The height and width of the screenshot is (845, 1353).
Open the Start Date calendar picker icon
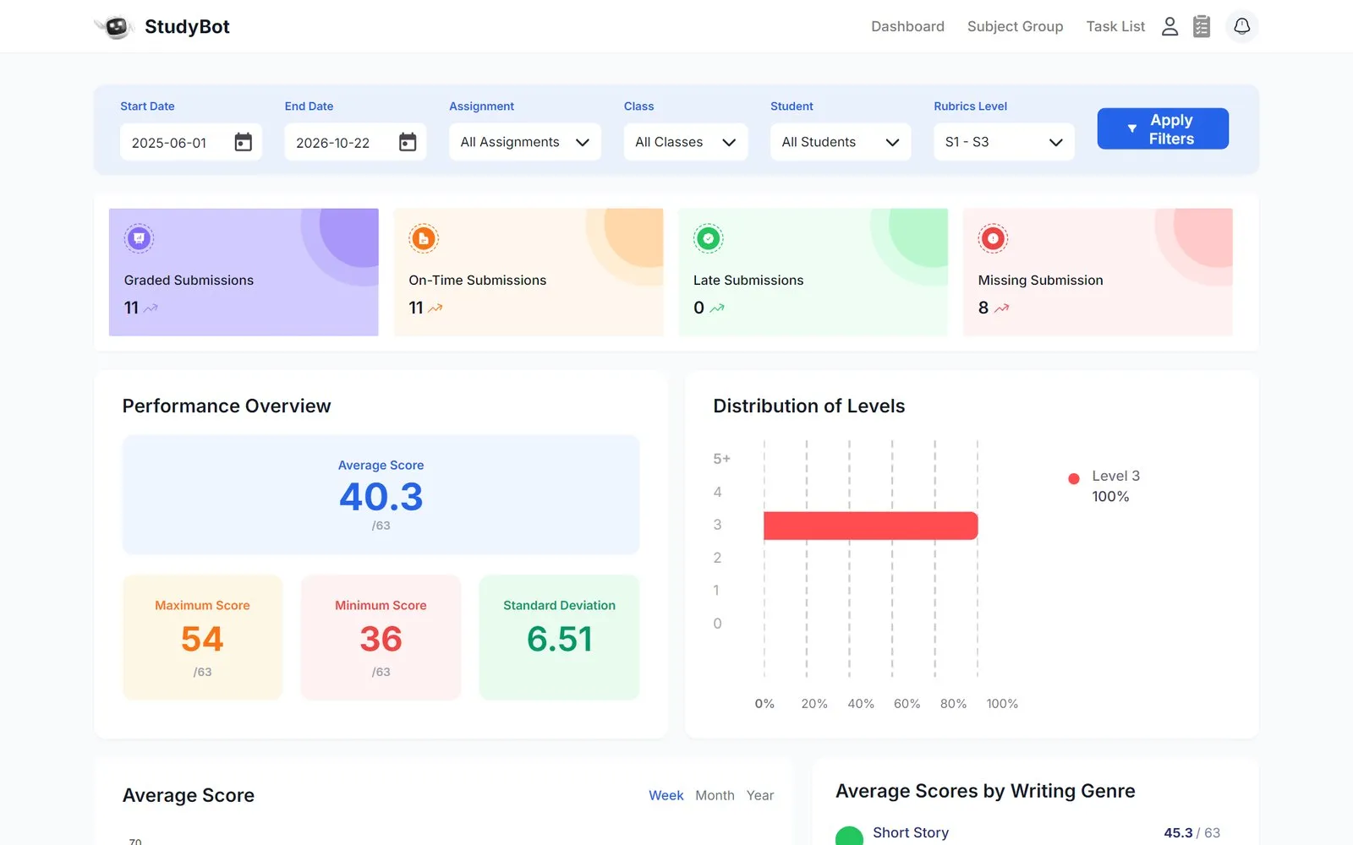click(244, 142)
